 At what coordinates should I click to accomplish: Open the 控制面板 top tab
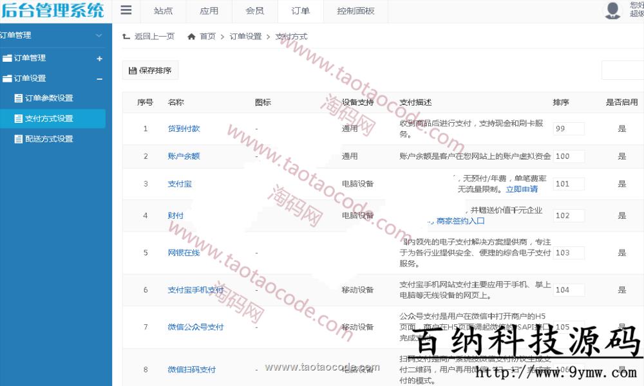click(x=355, y=11)
